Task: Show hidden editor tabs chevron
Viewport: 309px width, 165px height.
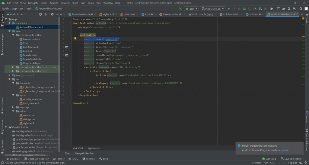Action: pyautogui.click(x=302, y=14)
